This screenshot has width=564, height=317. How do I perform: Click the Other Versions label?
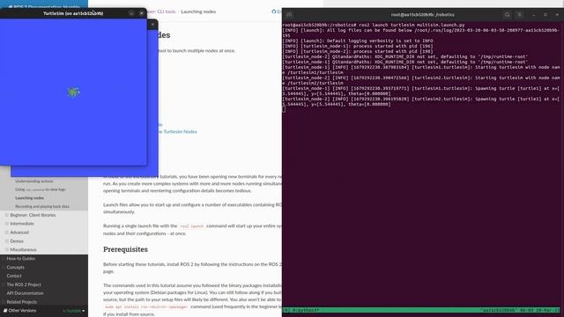[22, 311]
